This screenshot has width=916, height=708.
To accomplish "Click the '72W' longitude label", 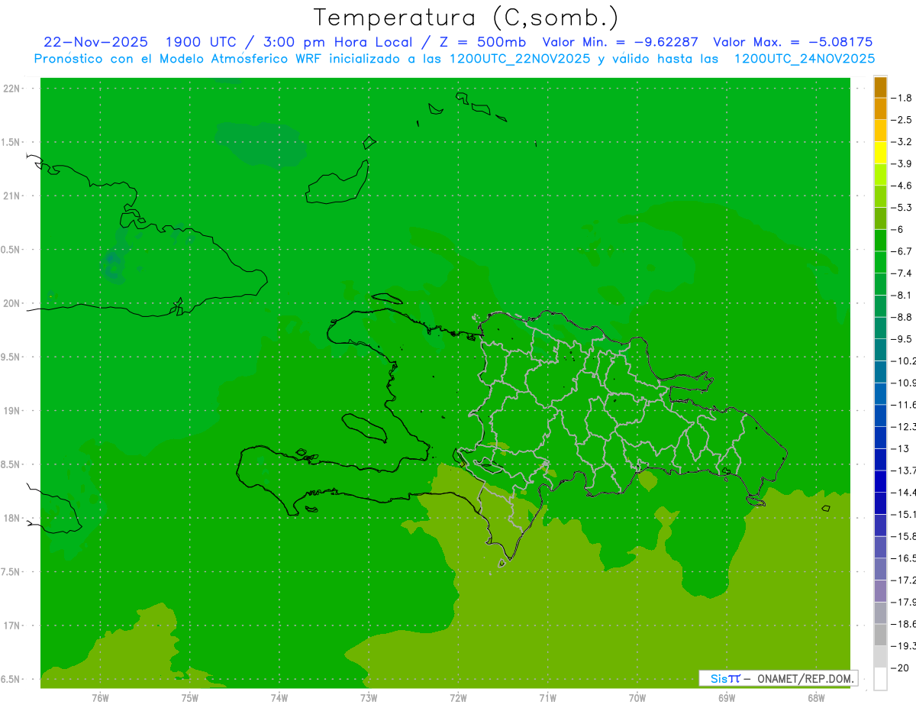I will 458,697.
